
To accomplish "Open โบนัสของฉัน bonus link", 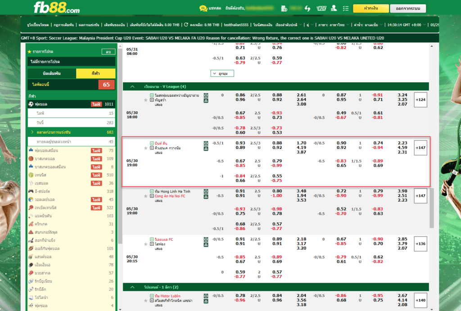I will [262, 25].
